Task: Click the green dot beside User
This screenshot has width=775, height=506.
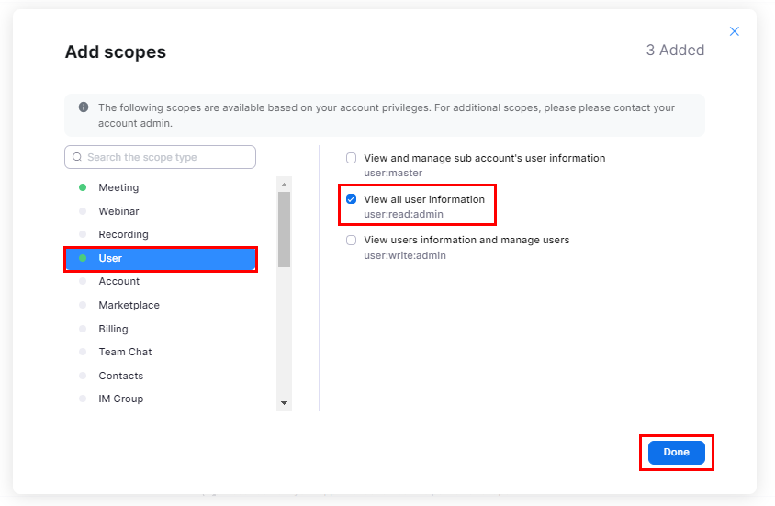Action: point(83,258)
